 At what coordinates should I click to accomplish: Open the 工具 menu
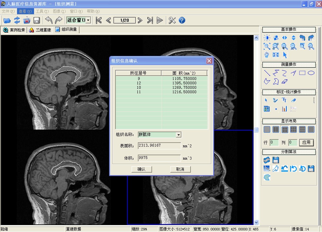pyautogui.click(x=42, y=11)
